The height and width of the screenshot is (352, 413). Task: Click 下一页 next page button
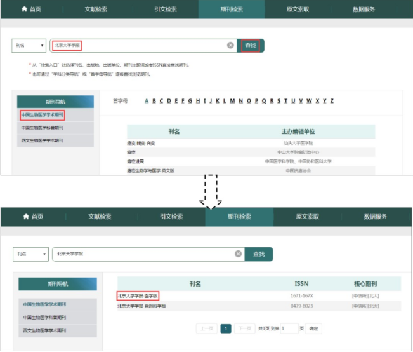click(245, 328)
